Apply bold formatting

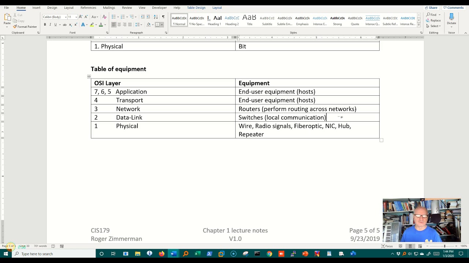pos(45,24)
